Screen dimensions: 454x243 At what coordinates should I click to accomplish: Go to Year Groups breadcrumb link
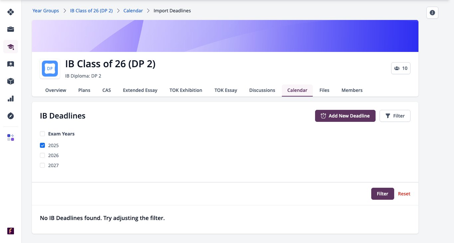coord(46,11)
